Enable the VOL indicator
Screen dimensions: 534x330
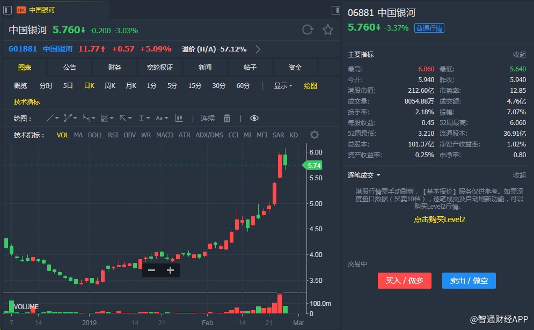tap(63, 135)
